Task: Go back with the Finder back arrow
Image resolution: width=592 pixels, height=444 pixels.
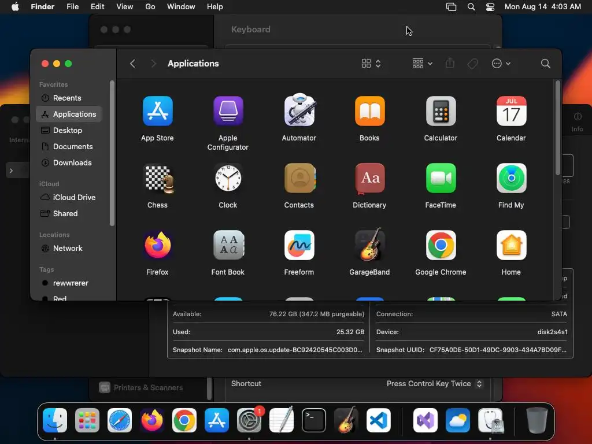Action: (132, 64)
